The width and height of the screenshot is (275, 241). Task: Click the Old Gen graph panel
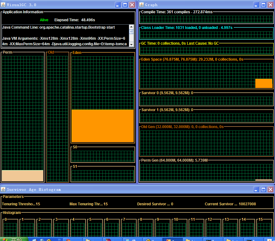click(206, 141)
